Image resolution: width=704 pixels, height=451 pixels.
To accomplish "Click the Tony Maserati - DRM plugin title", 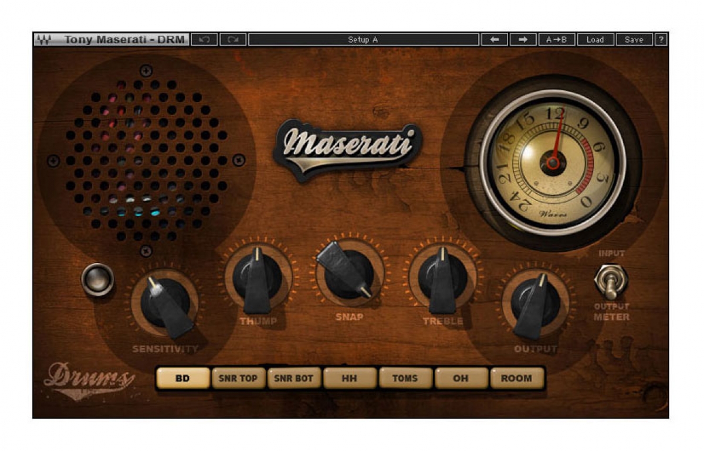I will (124, 40).
